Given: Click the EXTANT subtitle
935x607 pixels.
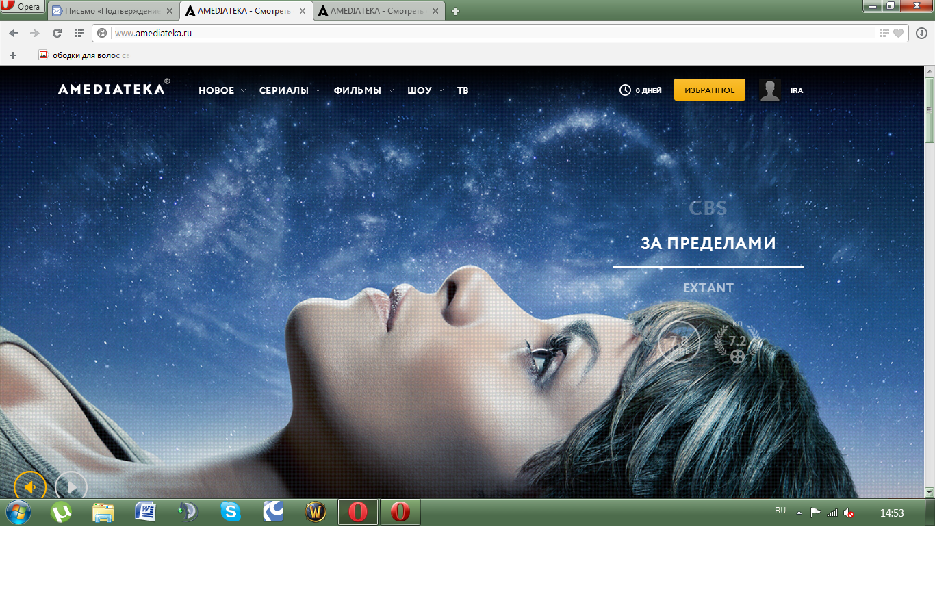Looking at the screenshot, I should click(x=708, y=288).
